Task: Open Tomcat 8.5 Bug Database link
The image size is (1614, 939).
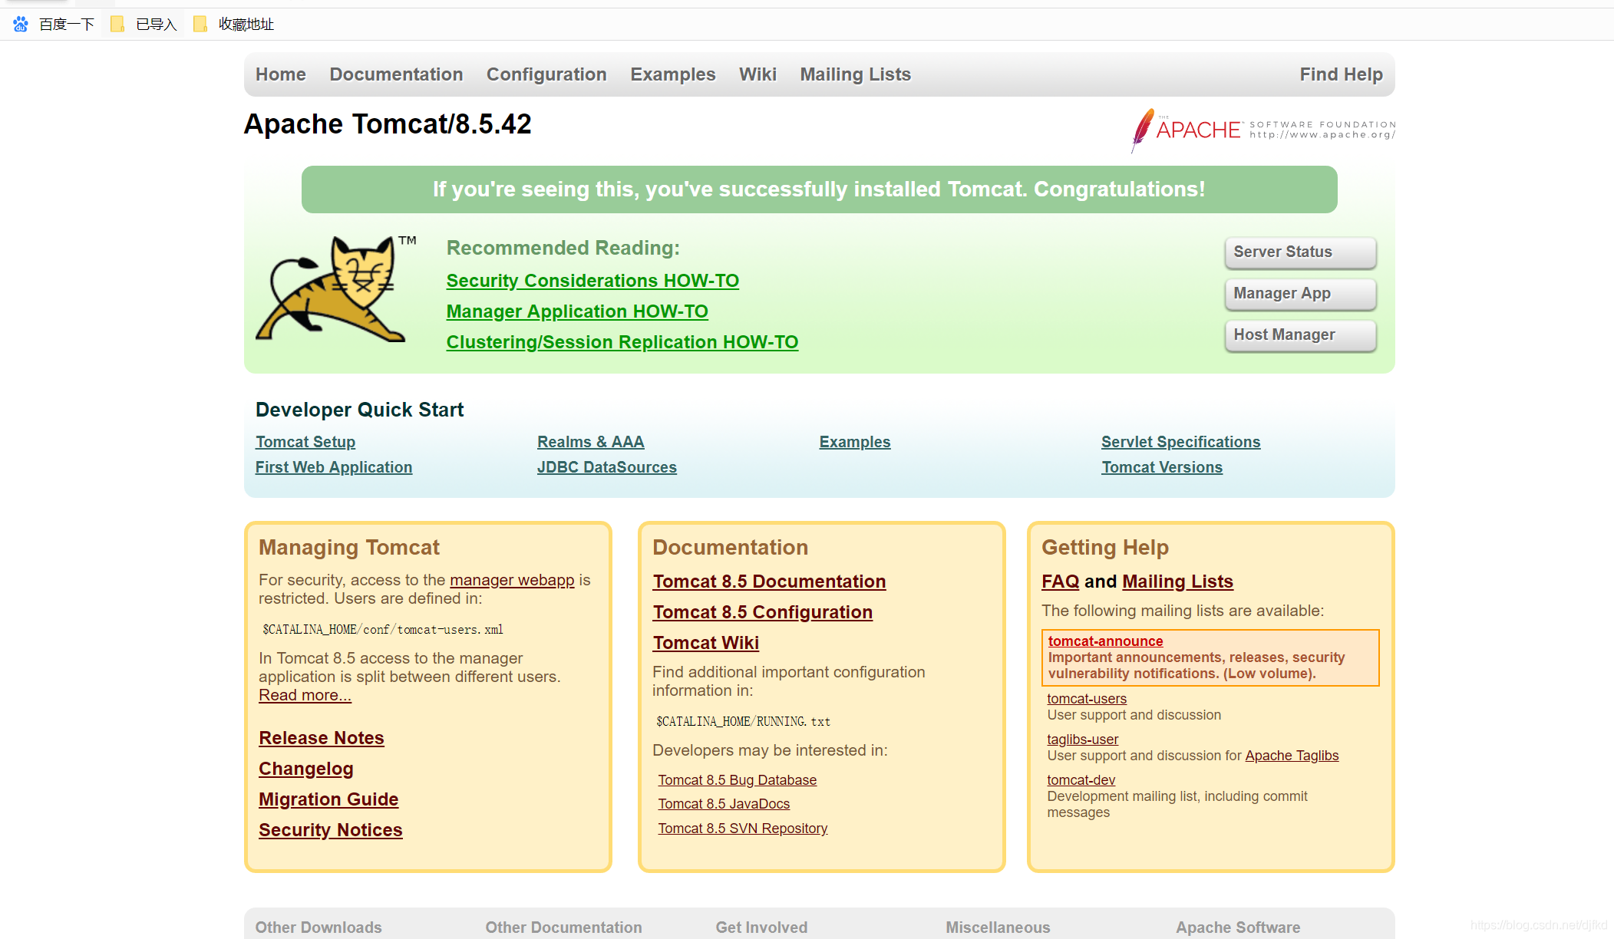Action: (x=738, y=780)
